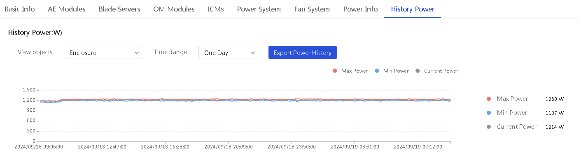Select the OM Modules tab
The height and width of the screenshot is (162, 581).
point(174,9)
